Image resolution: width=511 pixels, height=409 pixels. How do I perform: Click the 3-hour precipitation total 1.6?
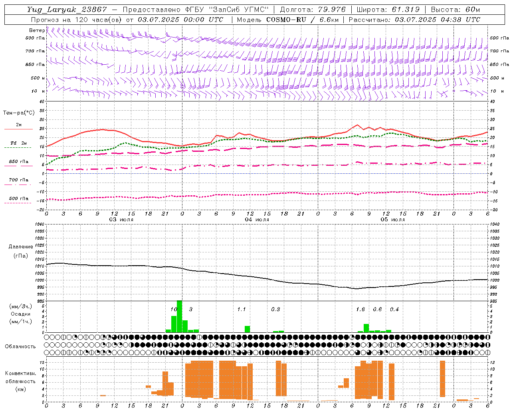point(360,309)
